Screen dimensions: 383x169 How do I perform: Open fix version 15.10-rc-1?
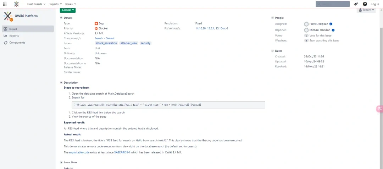pos(222,29)
